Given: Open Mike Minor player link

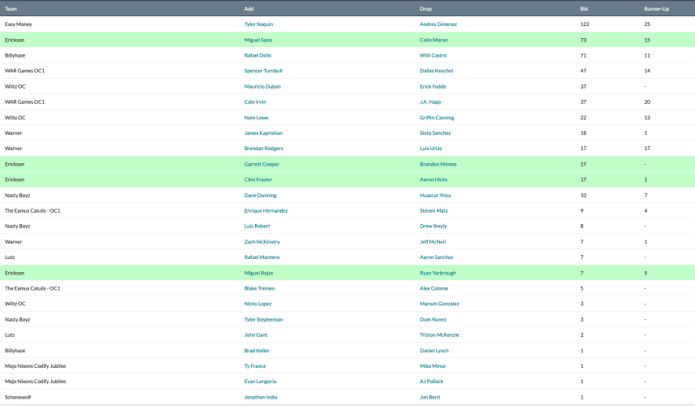Looking at the screenshot, I should tap(433, 366).
